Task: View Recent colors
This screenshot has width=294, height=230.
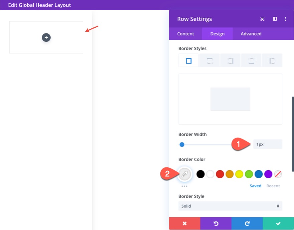Action: (273, 186)
